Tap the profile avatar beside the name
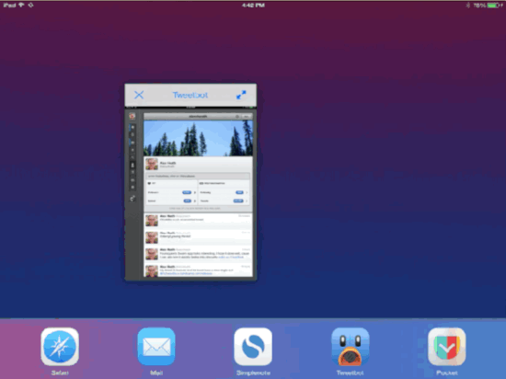Screen dimensions: 506x379 point(152,164)
